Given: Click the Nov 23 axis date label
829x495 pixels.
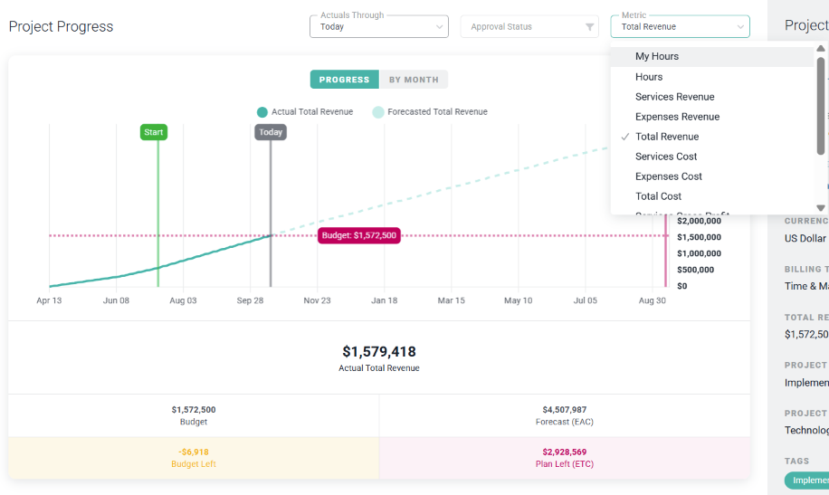Looking at the screenshot, I should coord(318,300).
